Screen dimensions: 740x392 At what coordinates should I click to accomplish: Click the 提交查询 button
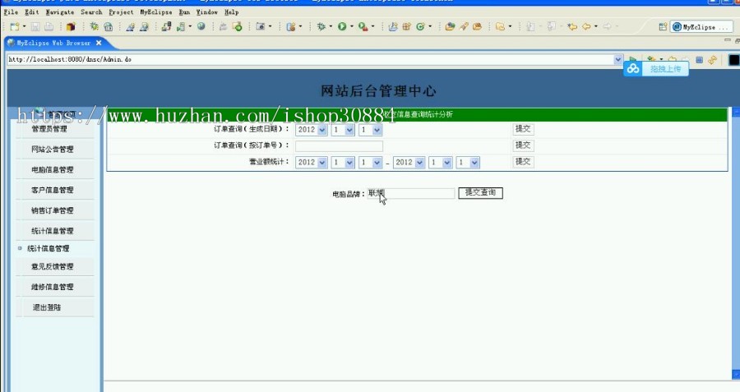click(480, 192)
